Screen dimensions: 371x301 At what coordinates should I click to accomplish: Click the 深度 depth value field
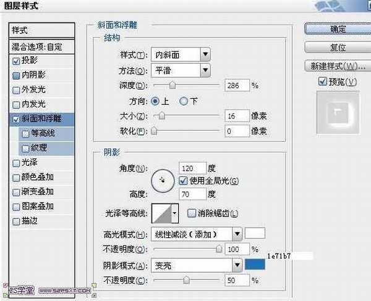pos(237,85)
